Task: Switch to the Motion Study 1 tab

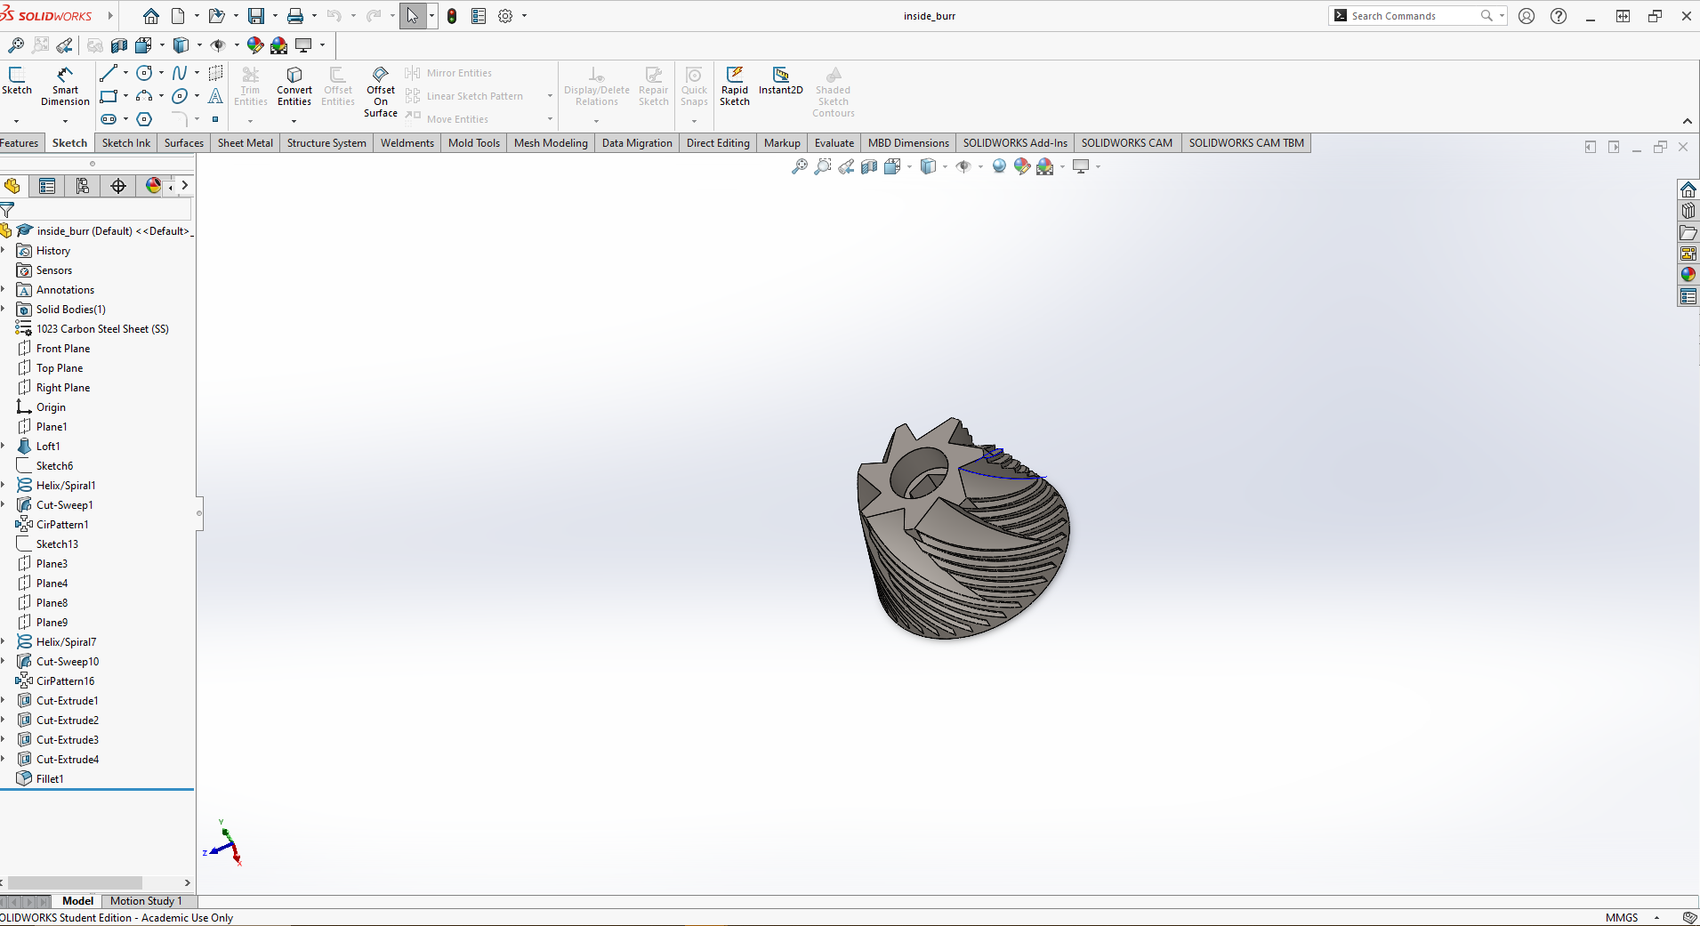Action: [146, 901]
